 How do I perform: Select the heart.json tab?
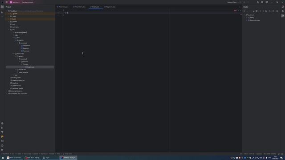[95, 7]
